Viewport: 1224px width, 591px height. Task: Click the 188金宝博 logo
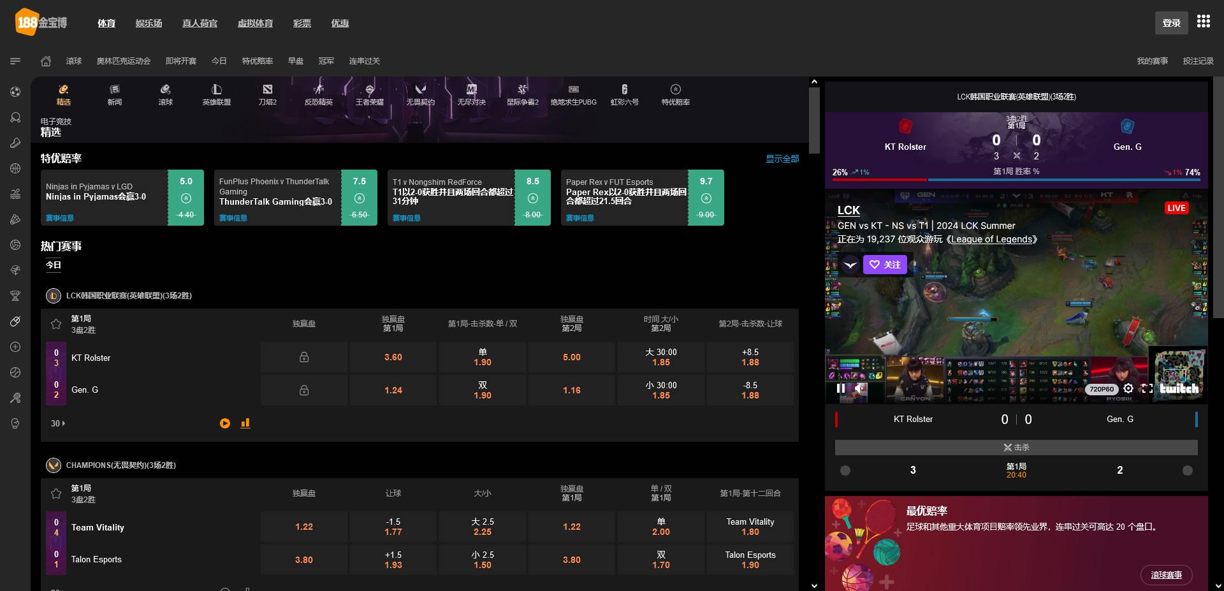tap(41, 22)
